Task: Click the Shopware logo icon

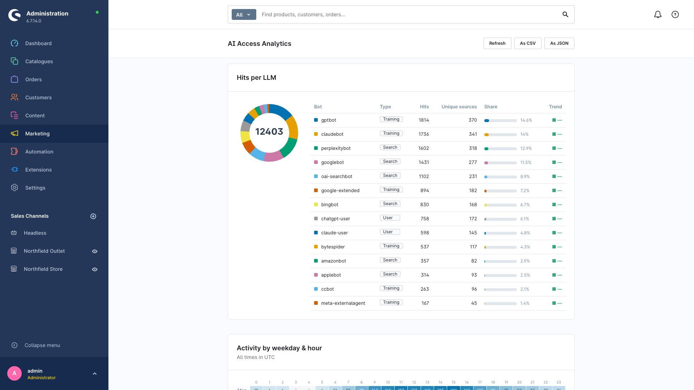Action: click(x=14, y=15)
